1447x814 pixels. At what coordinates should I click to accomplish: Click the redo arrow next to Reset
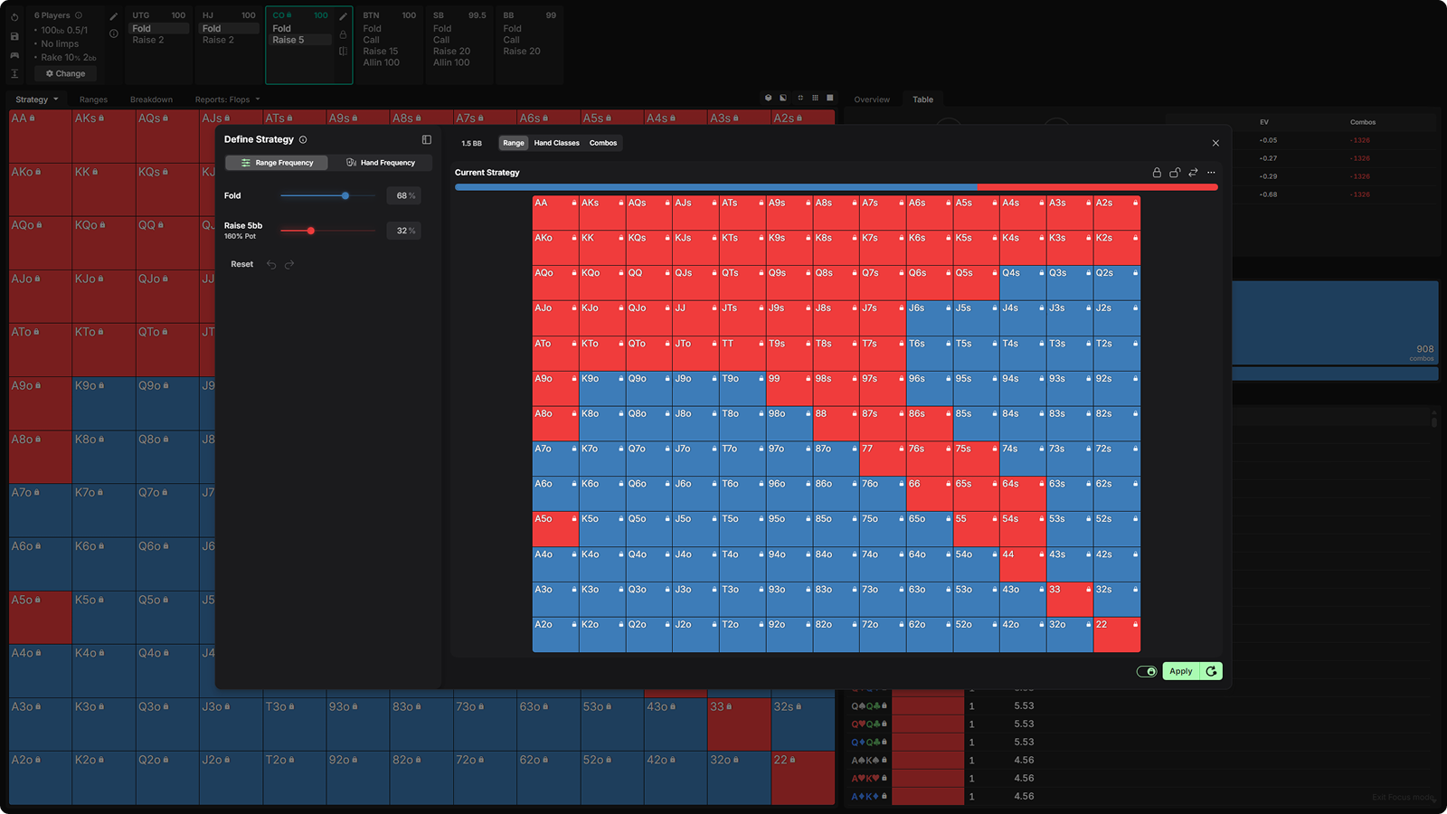tap(289, 265)
